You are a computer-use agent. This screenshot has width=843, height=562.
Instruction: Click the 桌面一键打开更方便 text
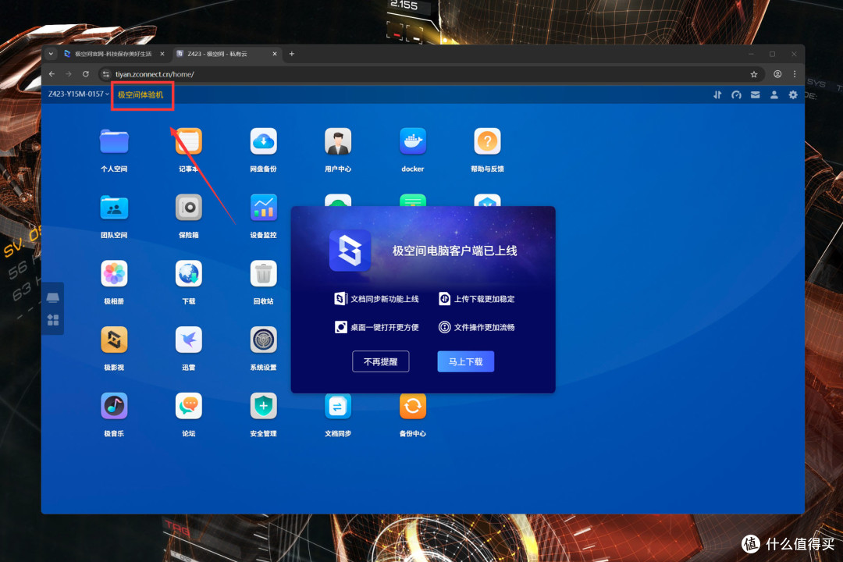pyautogui.click(x=384, y=327)
